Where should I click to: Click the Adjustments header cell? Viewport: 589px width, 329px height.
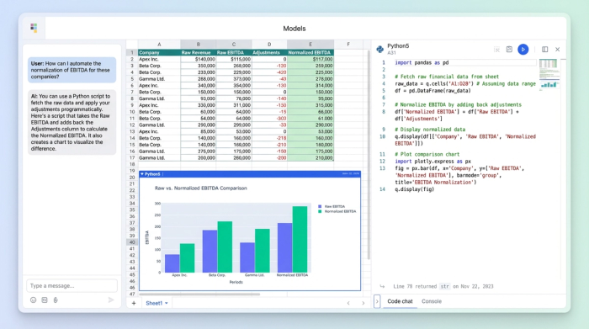pyautogui.click(x=269, y=52)
